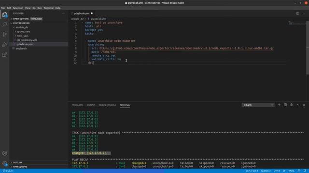This screenshot has width=309, height=173.
Task: Change language mode YAML
Action: (292, 171)
